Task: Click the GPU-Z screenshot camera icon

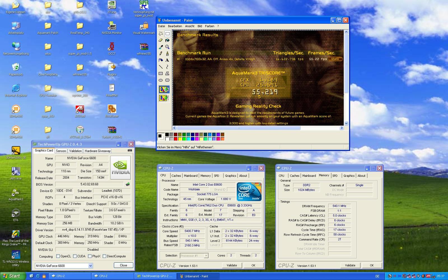Action: pyautogui.click(x=130, y=150)
